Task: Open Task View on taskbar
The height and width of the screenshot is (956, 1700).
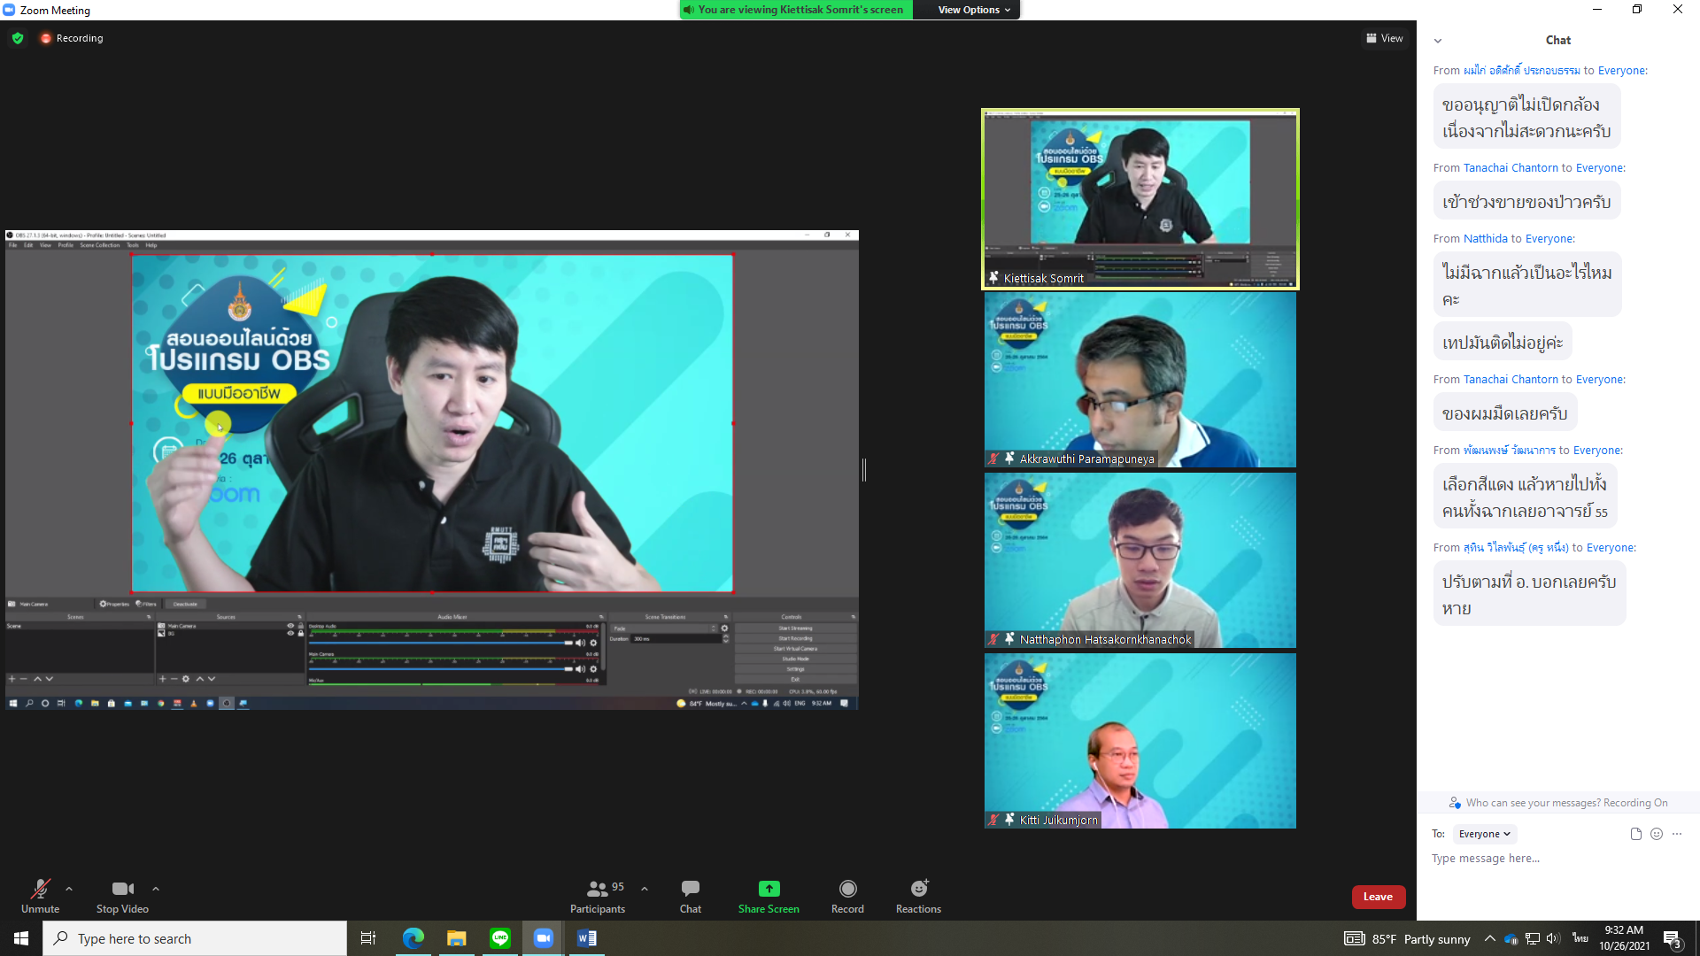Action: [368, 938]
